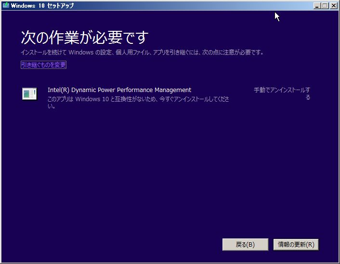Click the incompatibility description beginning このアプリは
Viewport: 340px width, 264px height.
(138, 103)
